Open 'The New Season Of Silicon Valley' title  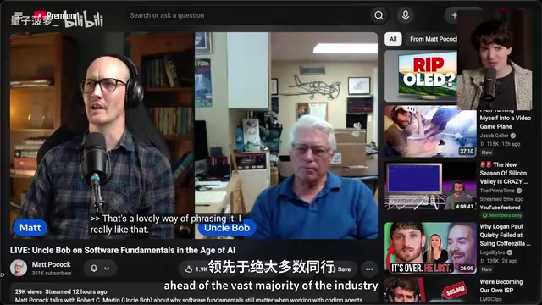(504, 173)
